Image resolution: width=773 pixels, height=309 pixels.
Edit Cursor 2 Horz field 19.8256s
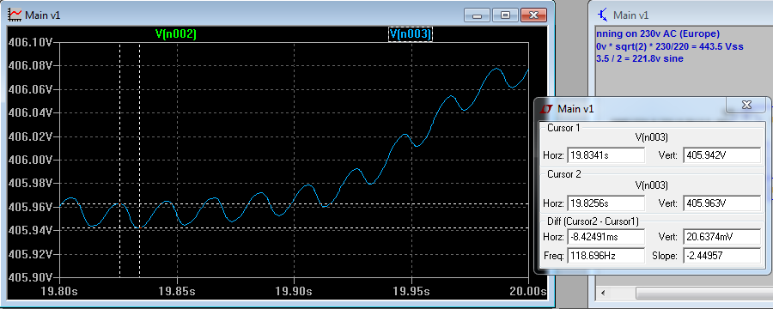pos(606,203)
